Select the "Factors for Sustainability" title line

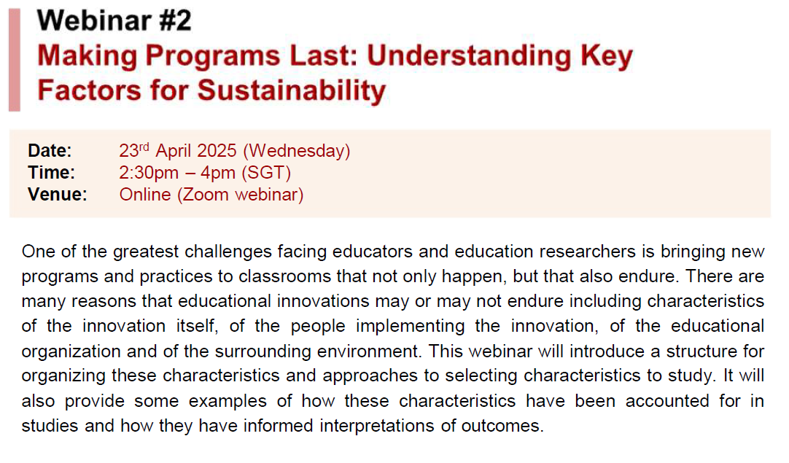(x=211, y=90)
